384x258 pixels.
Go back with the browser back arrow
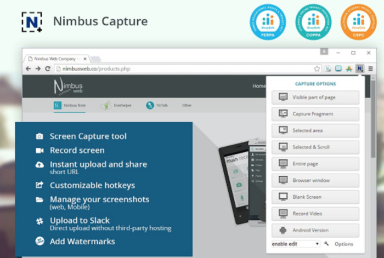click(x=29, y=68)
